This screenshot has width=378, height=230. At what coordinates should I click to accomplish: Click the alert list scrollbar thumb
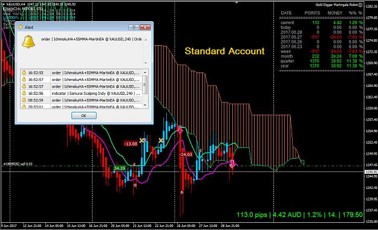(145, 85)
